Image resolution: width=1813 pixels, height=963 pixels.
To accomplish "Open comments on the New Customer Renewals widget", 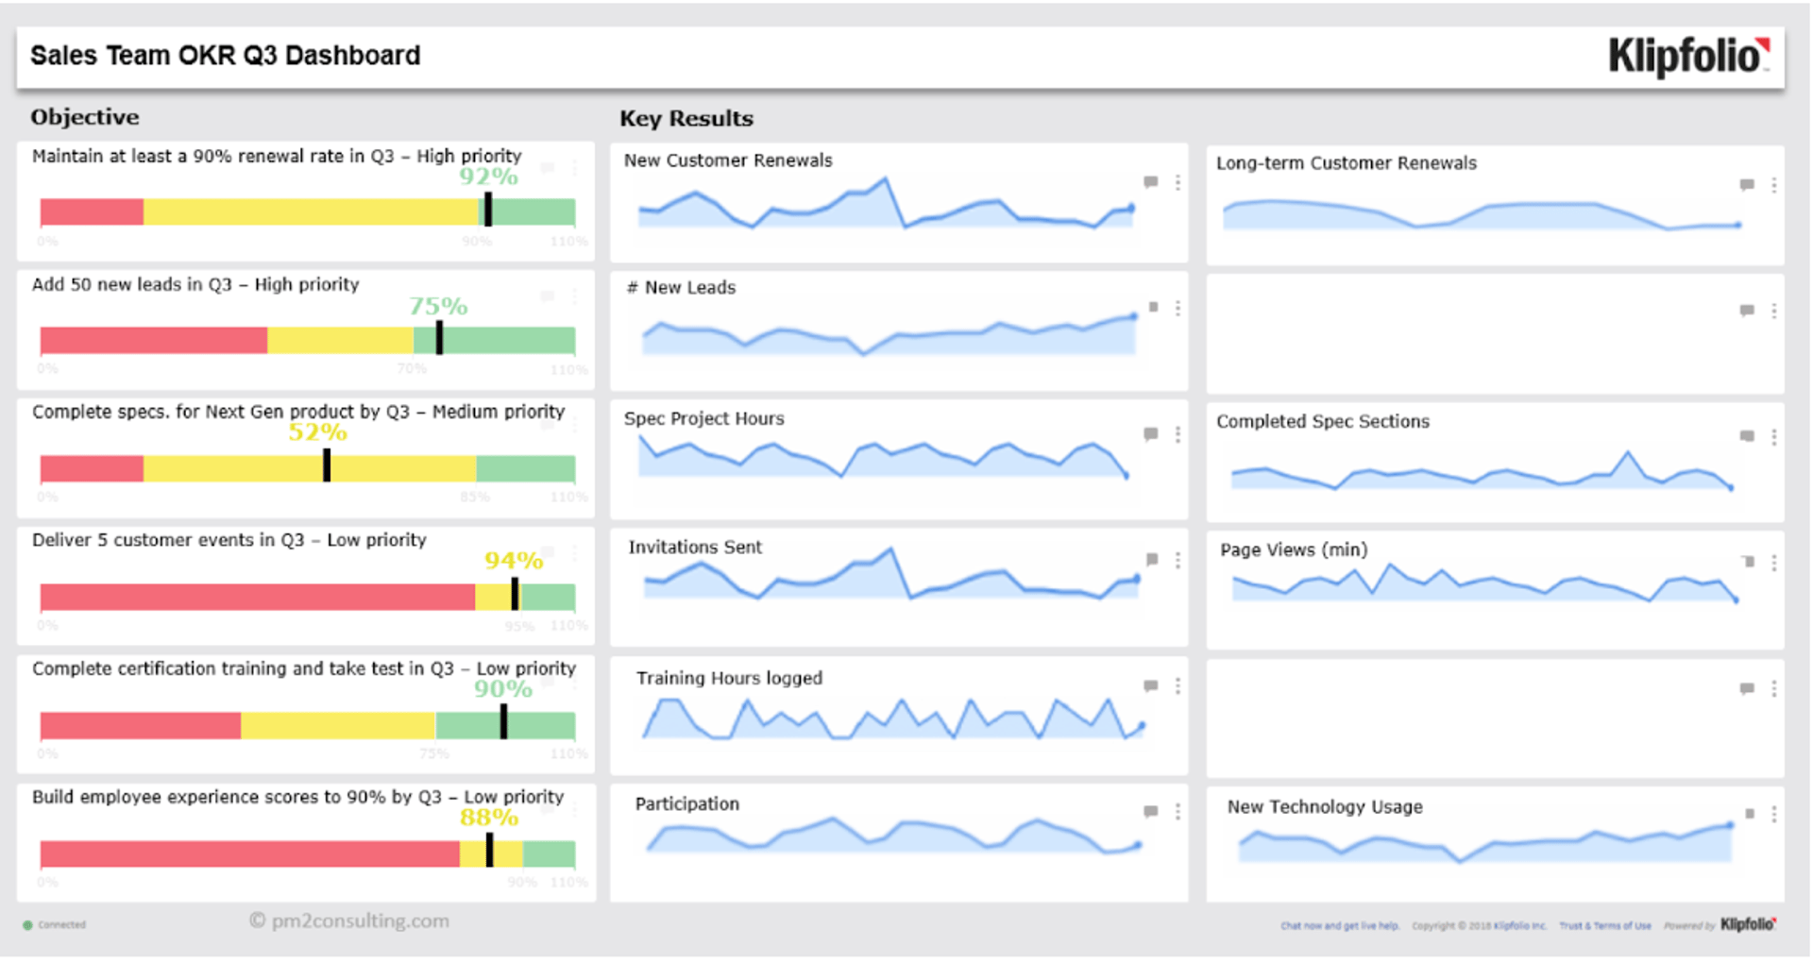I will click(x=1150, y=183).
